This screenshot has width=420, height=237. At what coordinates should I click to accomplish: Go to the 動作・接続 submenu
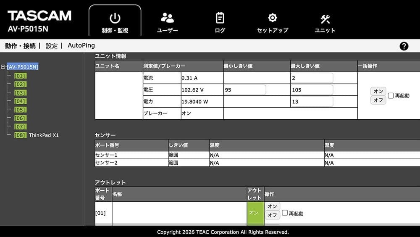click(20, 46)
